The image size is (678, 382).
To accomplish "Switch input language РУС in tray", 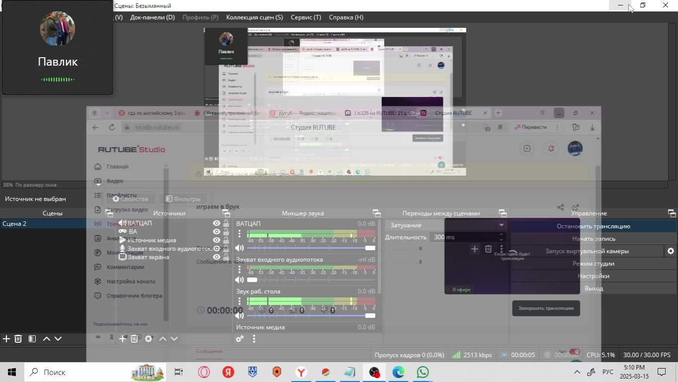I will tap(608, 372).
